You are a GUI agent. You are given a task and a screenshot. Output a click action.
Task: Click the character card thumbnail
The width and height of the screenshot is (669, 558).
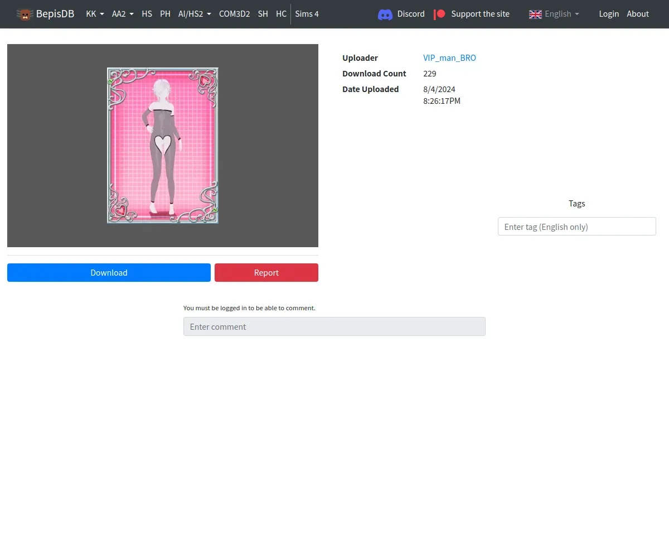click(x=163, y=146)
